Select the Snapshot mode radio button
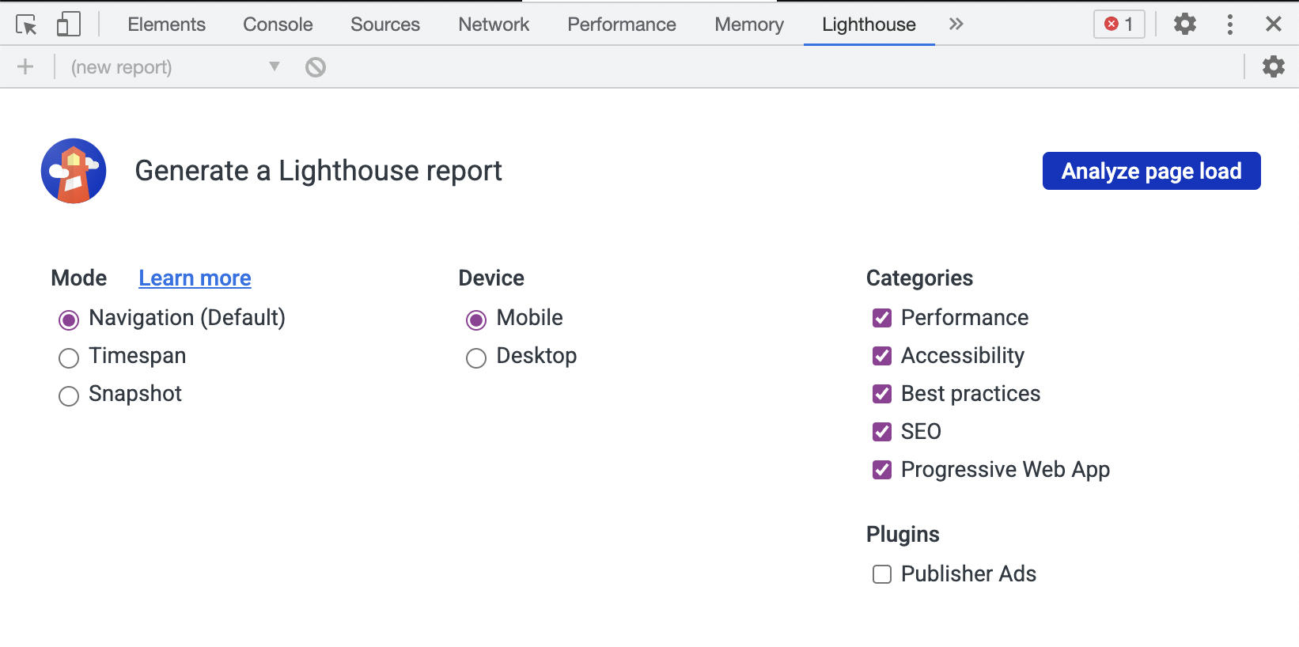The image size is (1299, 647). coord(69,395)
